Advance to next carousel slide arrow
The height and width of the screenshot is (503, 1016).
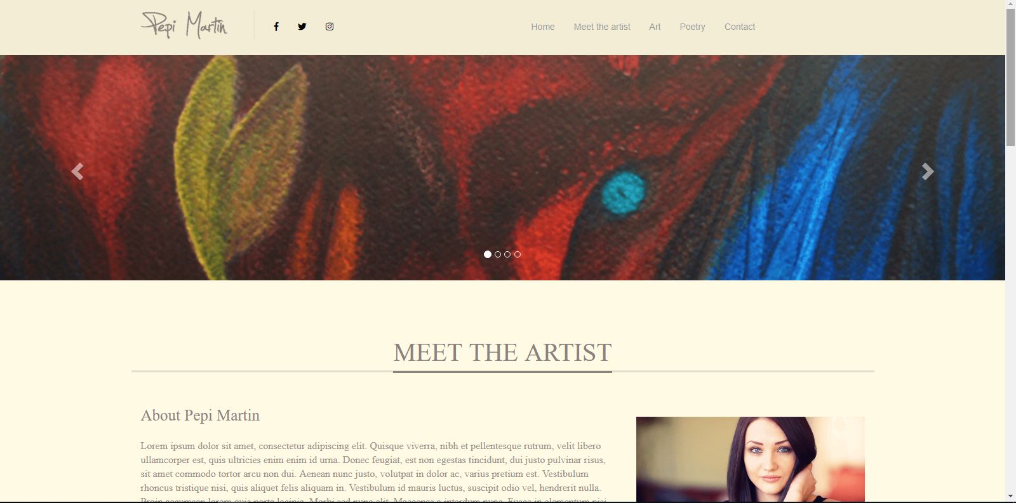928,171
